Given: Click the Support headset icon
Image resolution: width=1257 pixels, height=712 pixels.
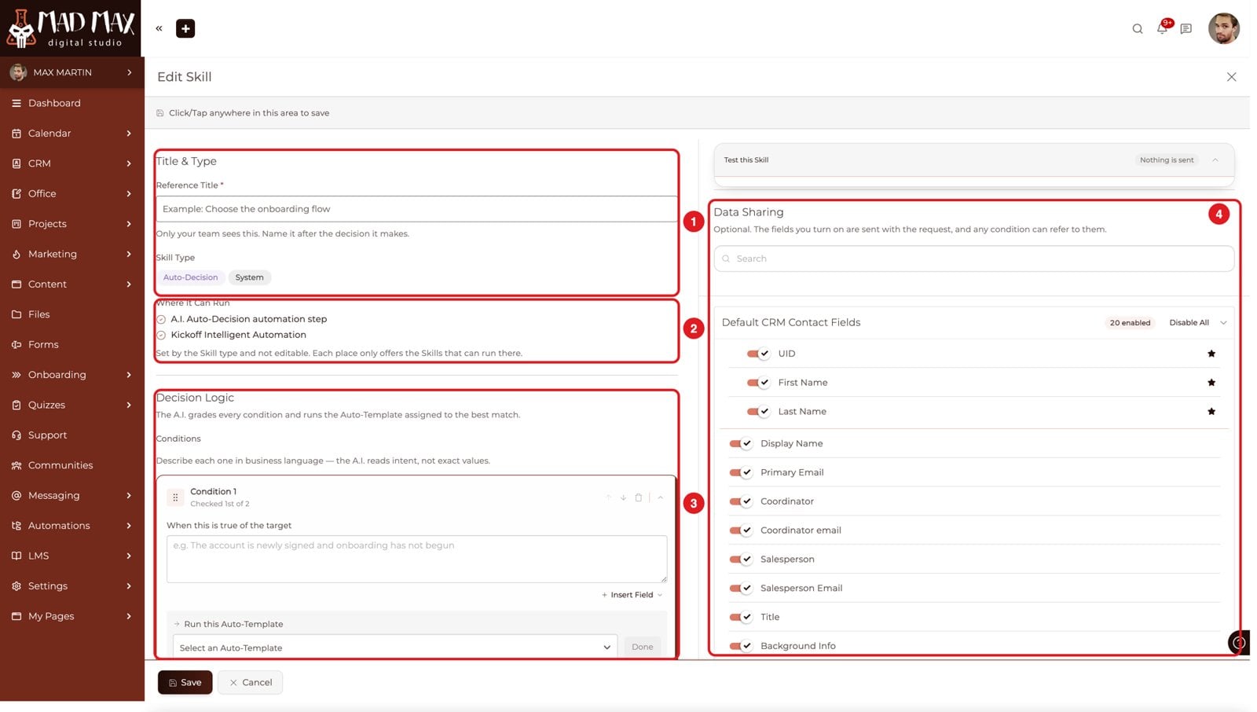Looking at the screenshot, I should [x=16, y=435].
